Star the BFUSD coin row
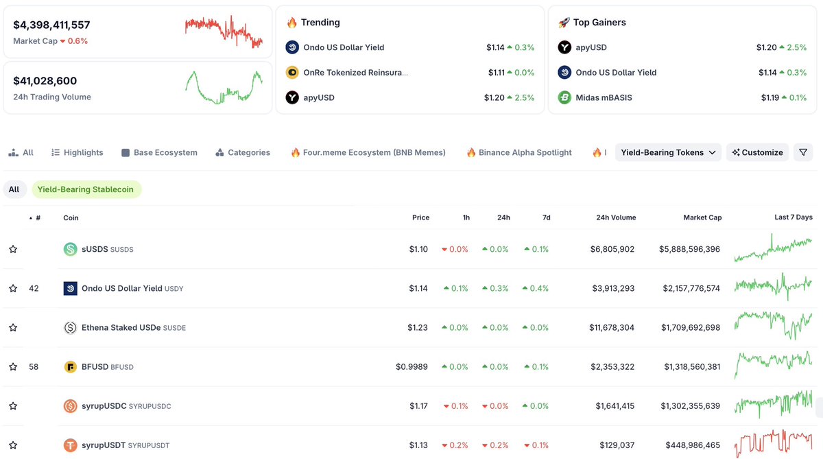This screenshot has height=459, width=823. coord(13,367)
